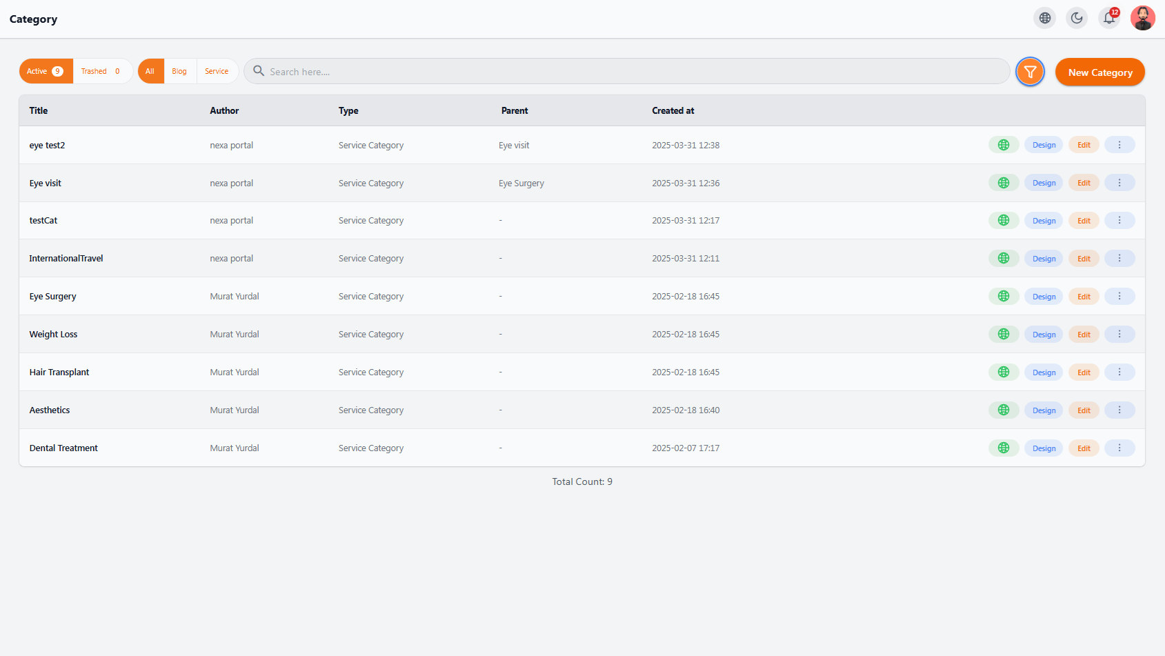Image resolution: width=1165 pixels, height=656 pixels.
Task: Click Eye Surgery parent of Eye visit
Action: [x=521, y=183]
